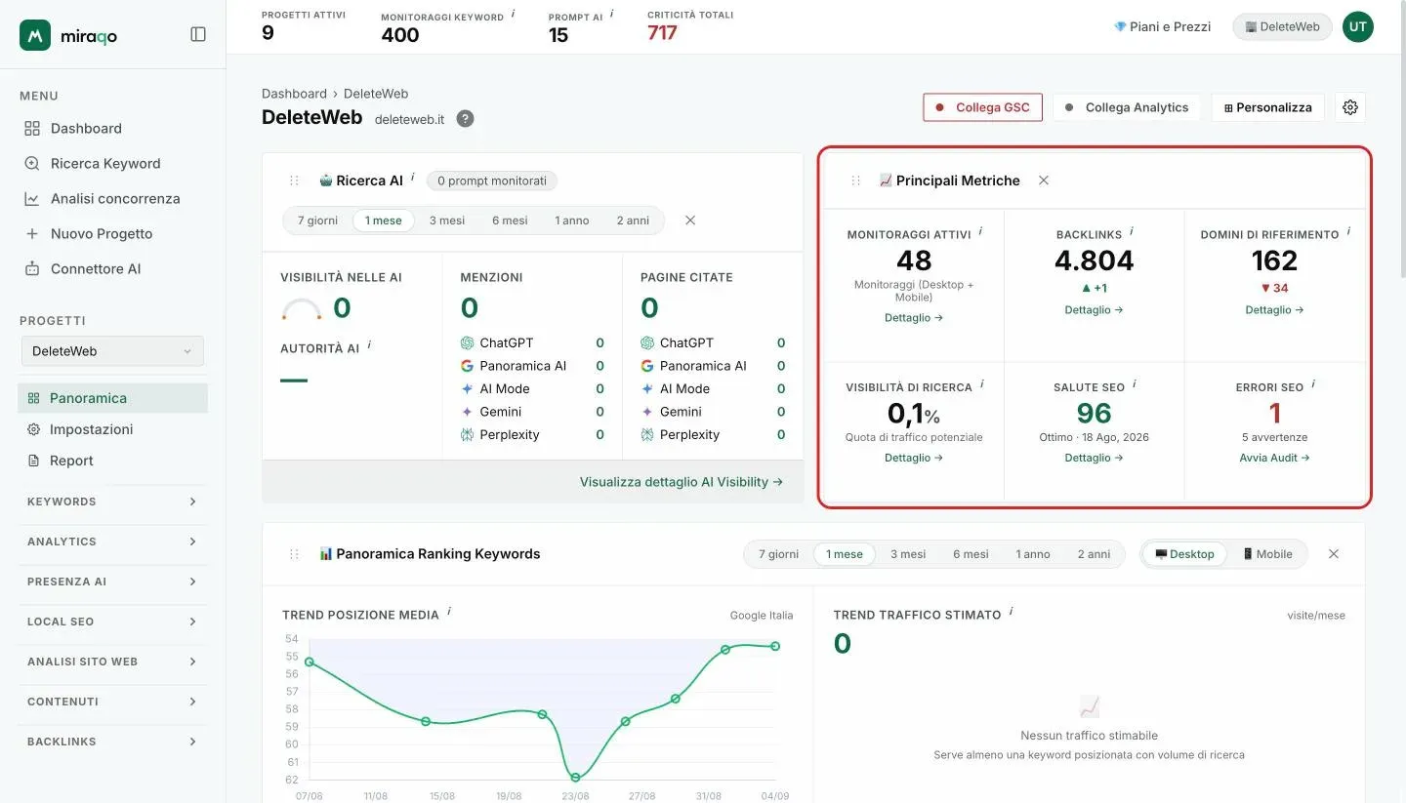Expand ANALISI SITO WEB section
Viewport: 1406px width, 803px height.
click(x=112, y=662)
